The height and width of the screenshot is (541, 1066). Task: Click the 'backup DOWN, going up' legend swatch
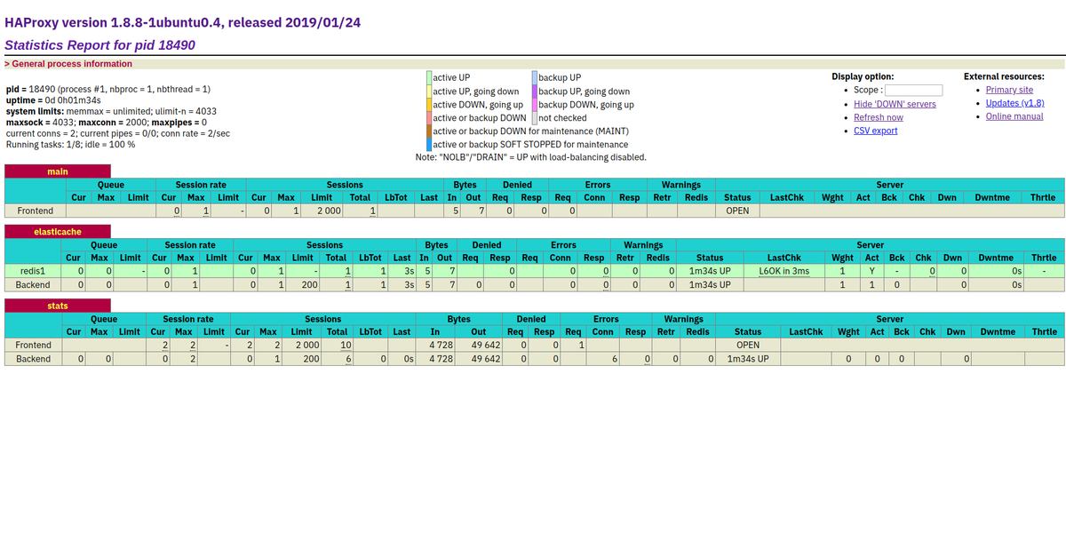click(533, 104)
